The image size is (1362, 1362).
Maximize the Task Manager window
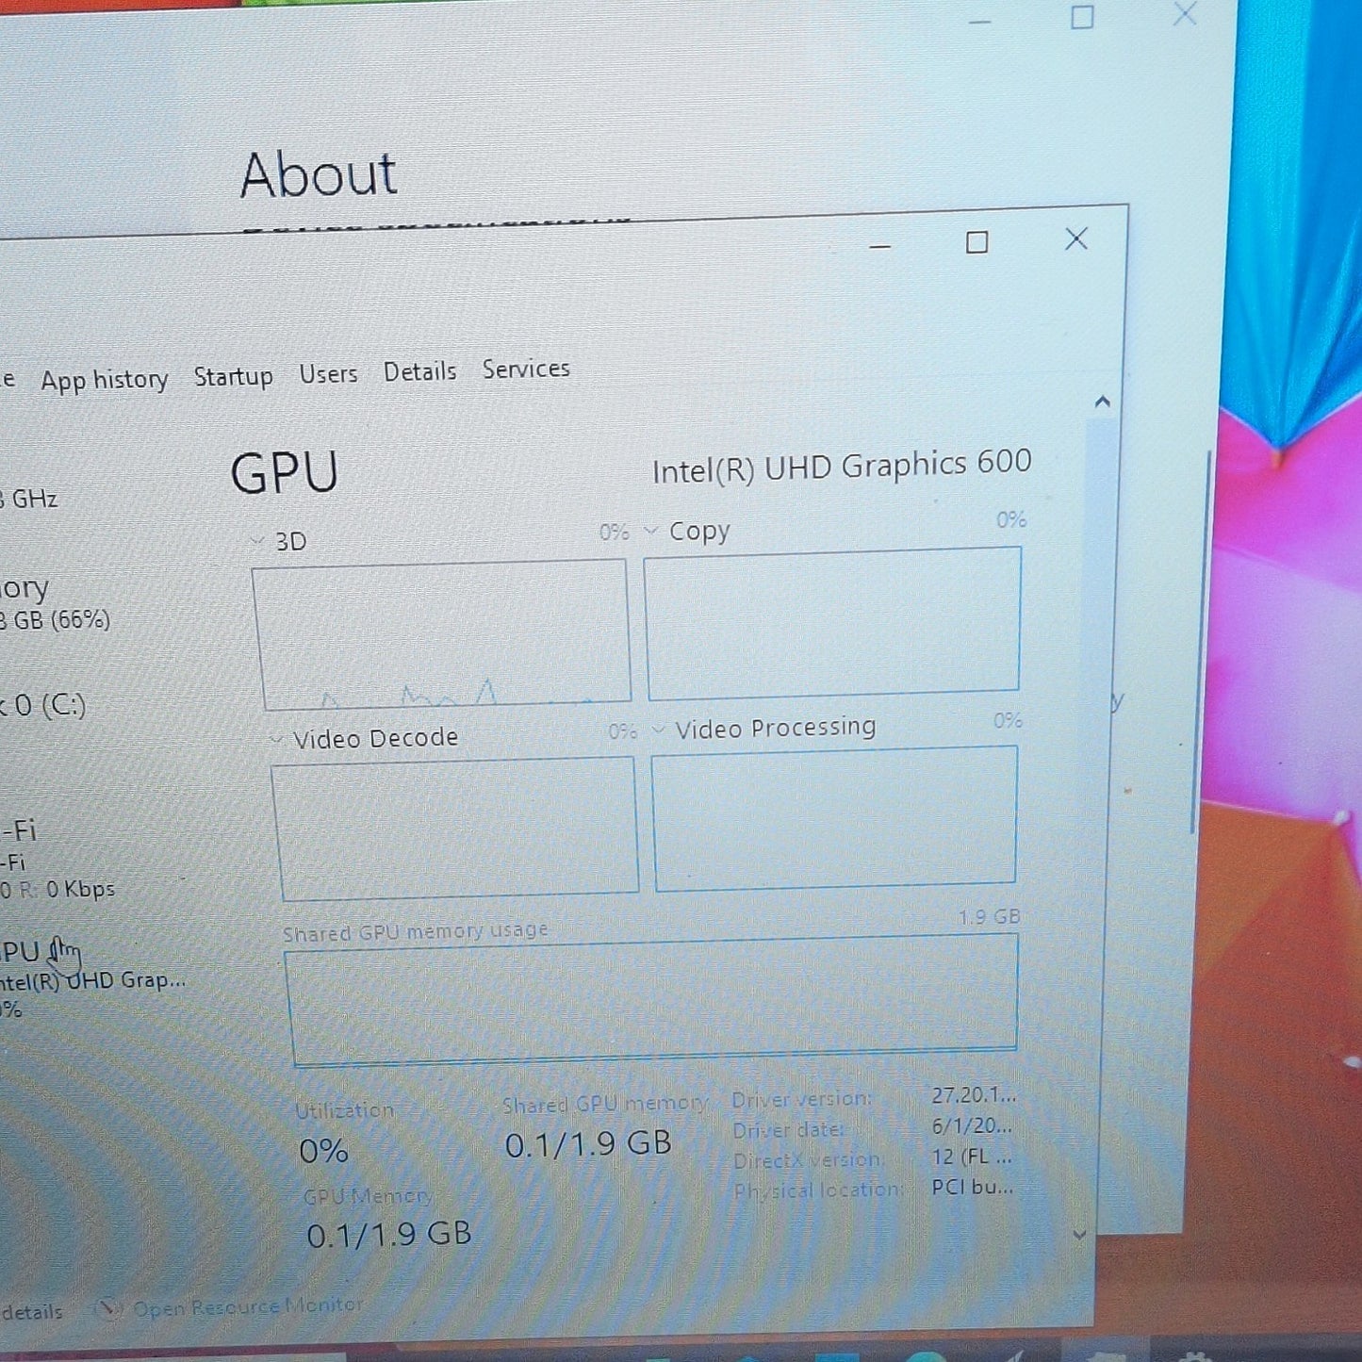pyautogui.click(x=977, y=243)
